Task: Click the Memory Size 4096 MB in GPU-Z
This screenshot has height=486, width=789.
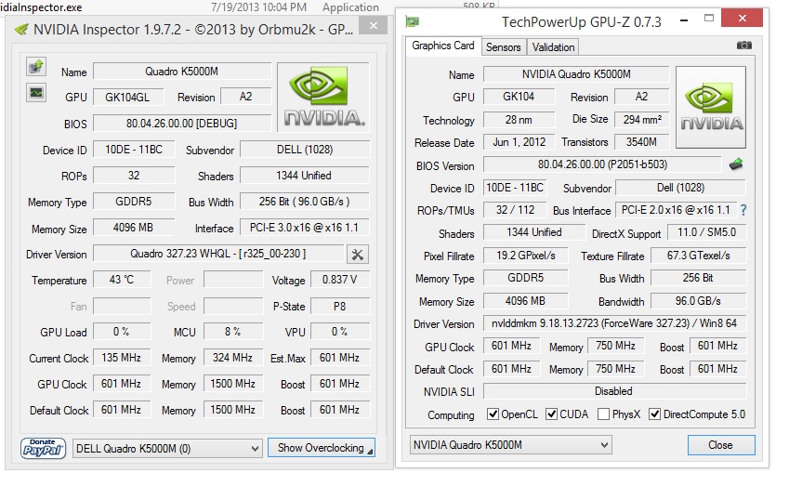Action: pyautogui.click(x=526, y=301)
